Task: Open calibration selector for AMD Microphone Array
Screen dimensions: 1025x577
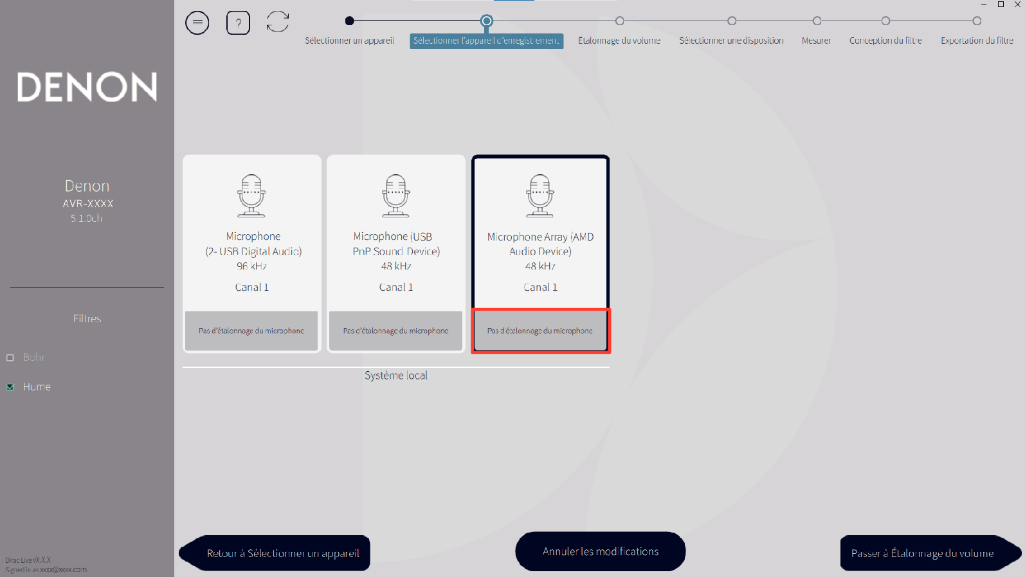Action: coord(540,331)
